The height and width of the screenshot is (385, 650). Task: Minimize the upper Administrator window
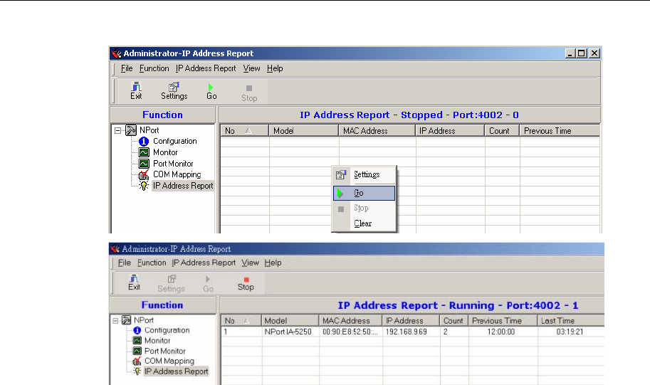(570, 53)
